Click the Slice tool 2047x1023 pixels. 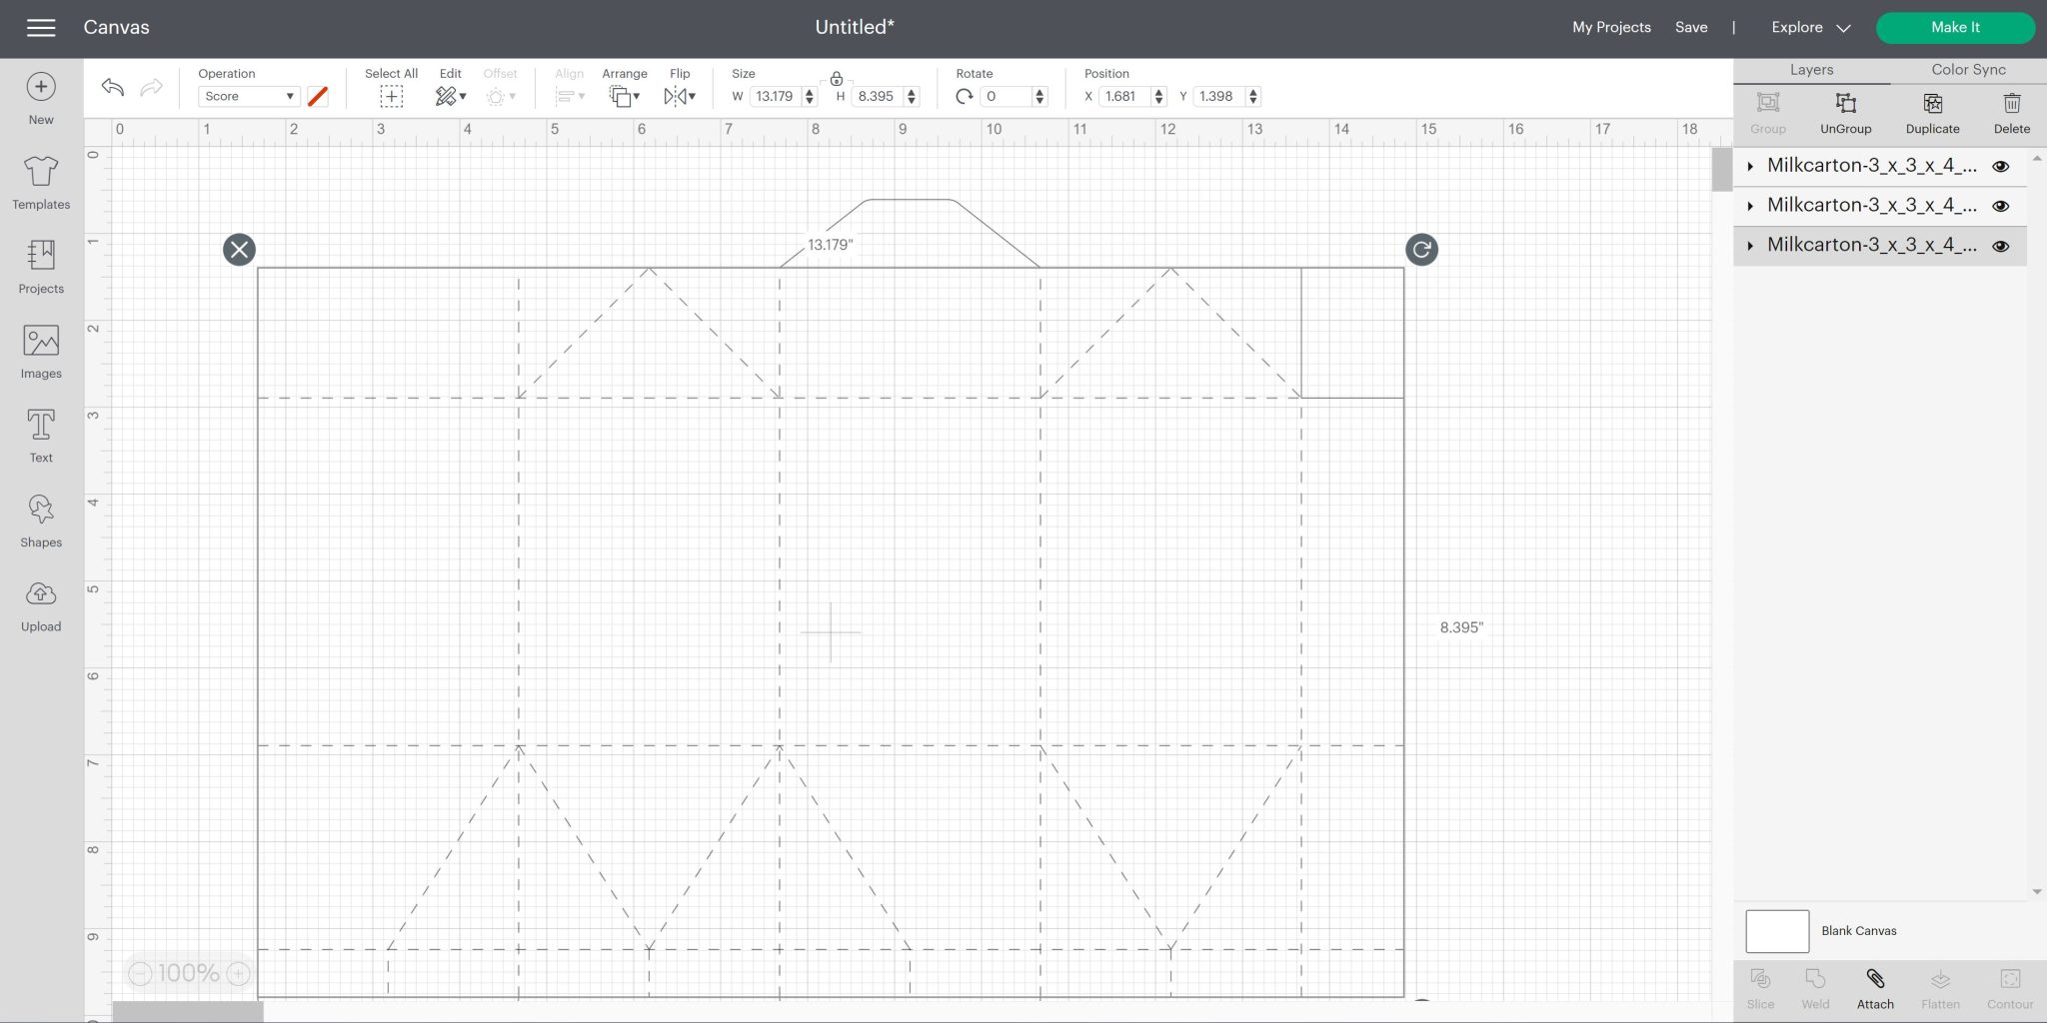pos(1760,989)
